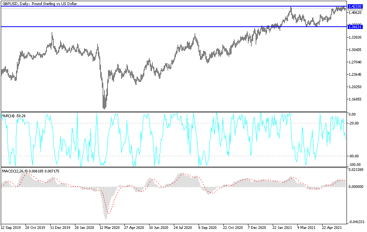Click the highlighted 1.42330 price label

pos(355,6)
